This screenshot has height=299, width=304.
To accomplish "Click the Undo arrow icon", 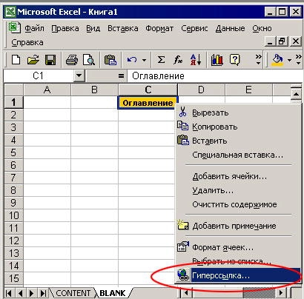I will 132,60.
